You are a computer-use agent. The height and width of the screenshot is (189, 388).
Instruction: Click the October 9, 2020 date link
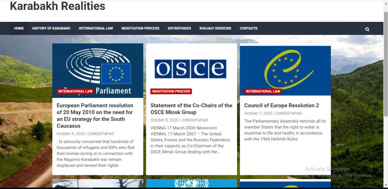click(71, 134)
